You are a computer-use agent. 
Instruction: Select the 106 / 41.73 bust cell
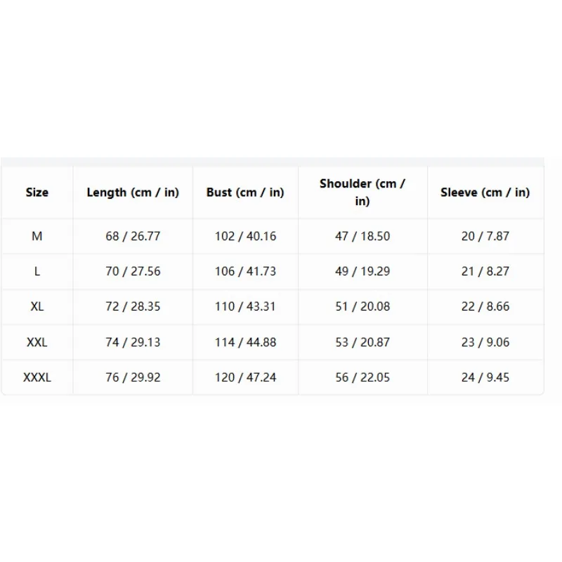coord(245,271)
